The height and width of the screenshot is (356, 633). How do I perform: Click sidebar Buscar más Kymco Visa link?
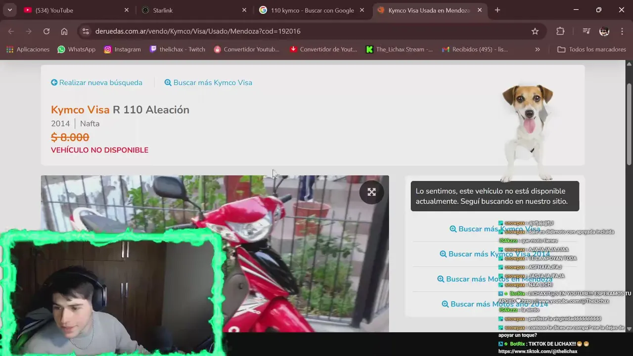(x=495, y=229)
